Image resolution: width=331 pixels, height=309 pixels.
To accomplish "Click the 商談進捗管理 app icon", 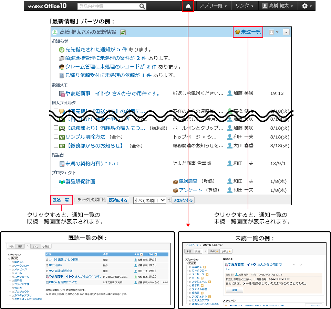I will pos(61,58).
